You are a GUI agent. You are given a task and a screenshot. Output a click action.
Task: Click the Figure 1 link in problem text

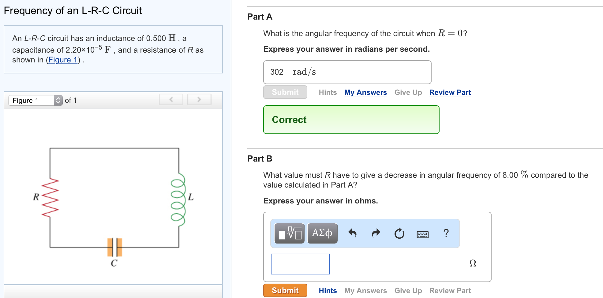click(x=63, y=60)
